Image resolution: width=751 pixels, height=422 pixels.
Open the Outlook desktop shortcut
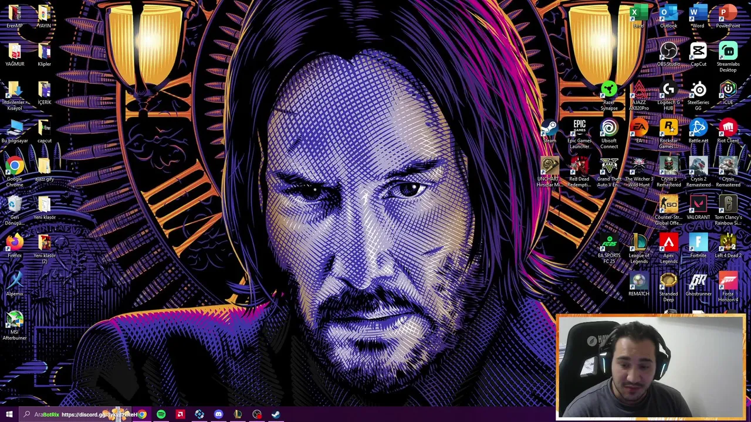click(x=668, y=16)
